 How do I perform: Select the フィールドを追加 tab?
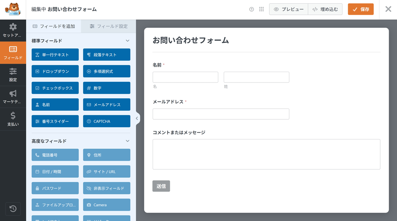(x=54, y=26)
